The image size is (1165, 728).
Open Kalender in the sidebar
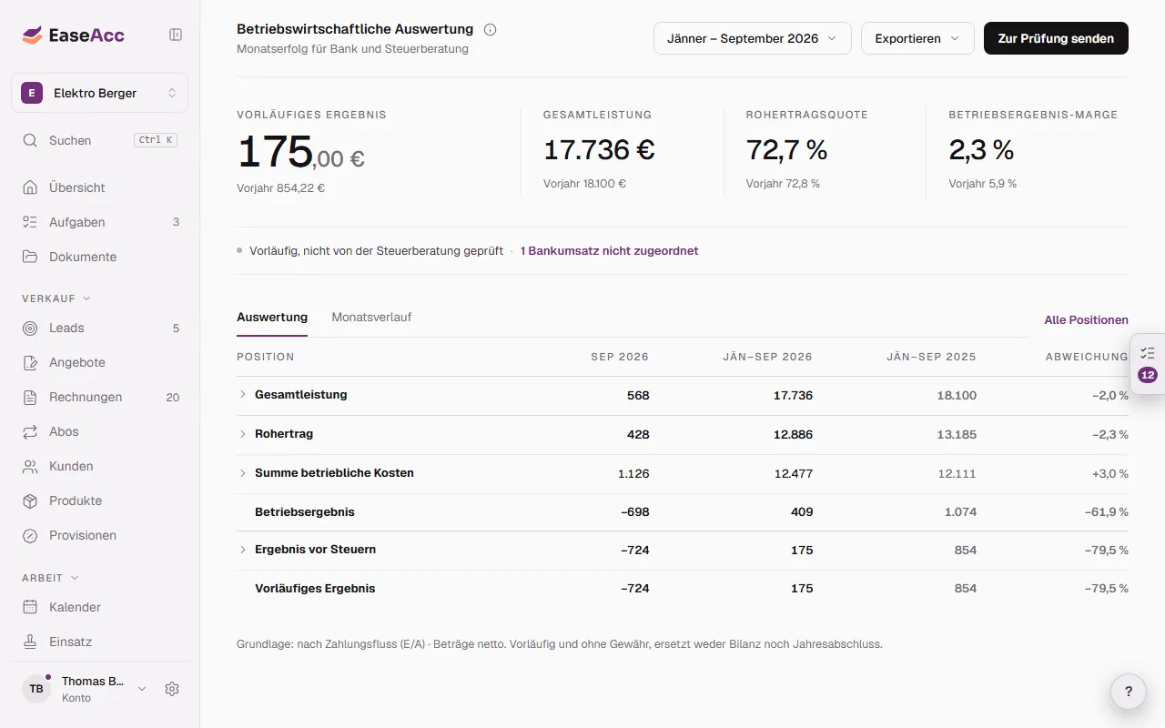[100, 607]
